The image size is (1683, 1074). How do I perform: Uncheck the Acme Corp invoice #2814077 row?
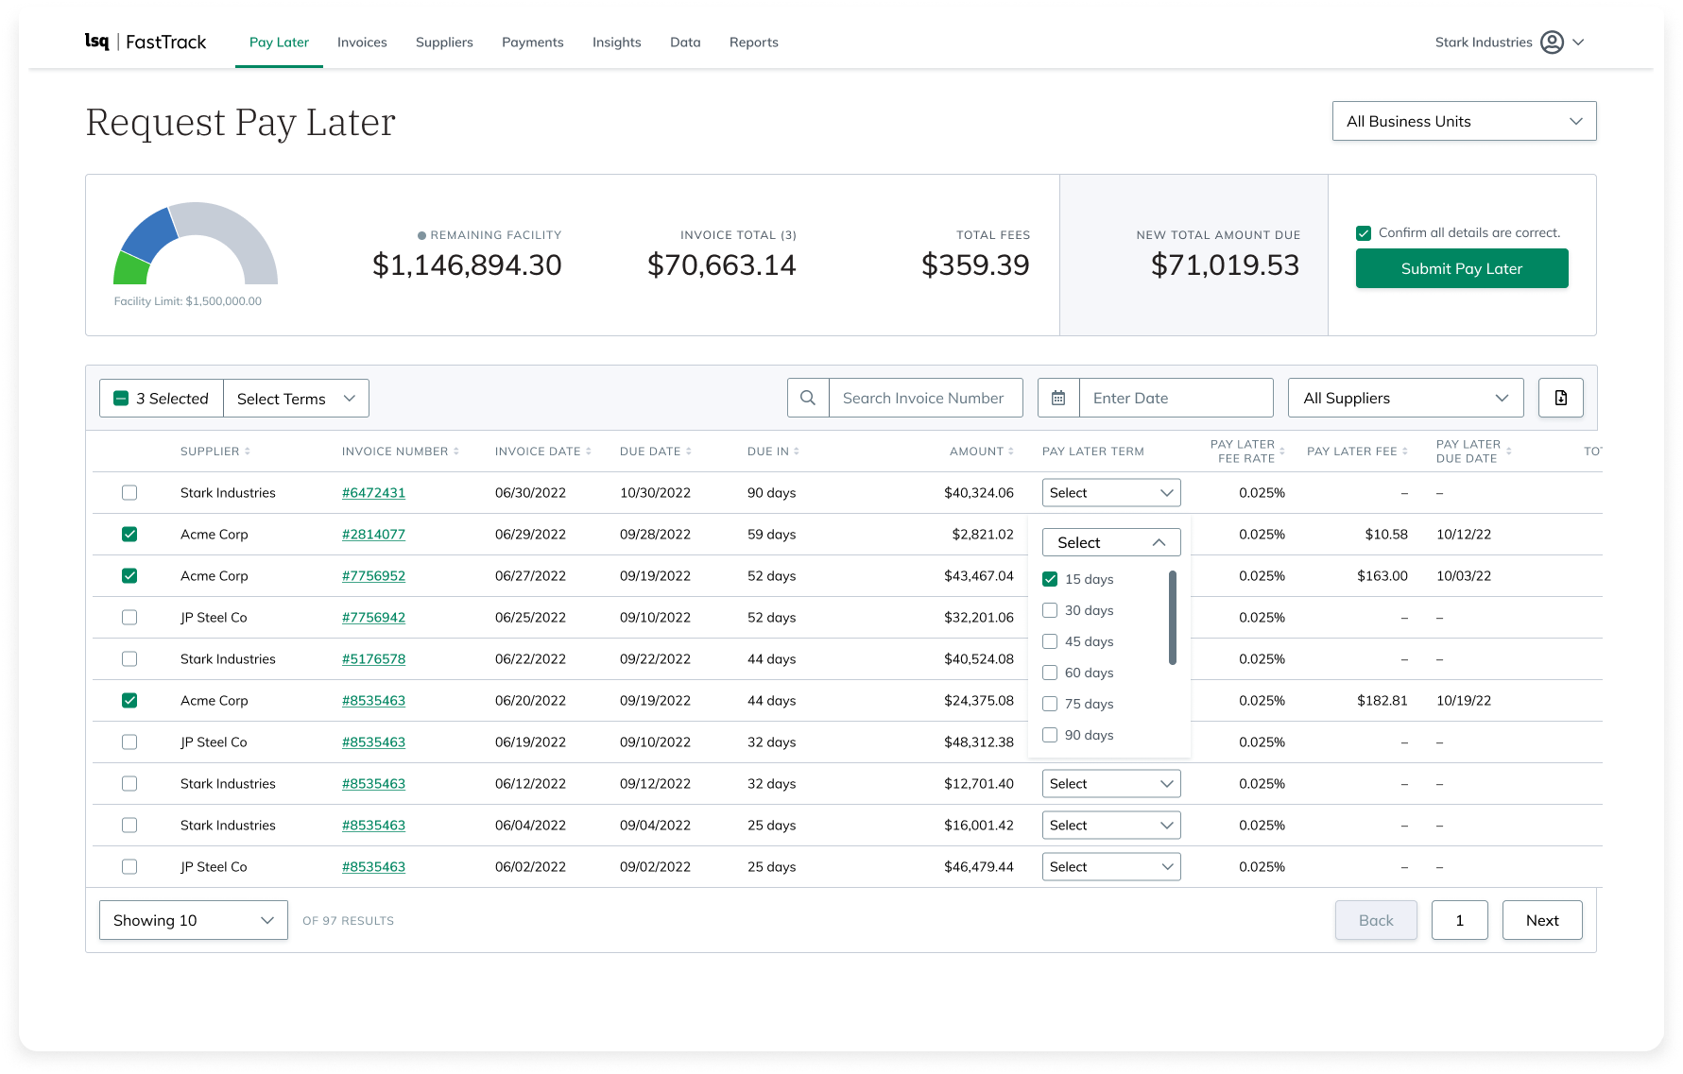(x=129, y=535)
